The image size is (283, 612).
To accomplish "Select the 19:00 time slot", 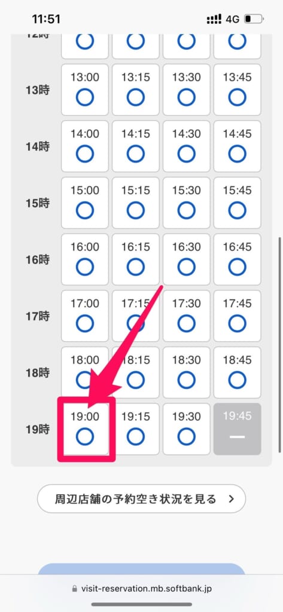I will [x=85, y=429].
